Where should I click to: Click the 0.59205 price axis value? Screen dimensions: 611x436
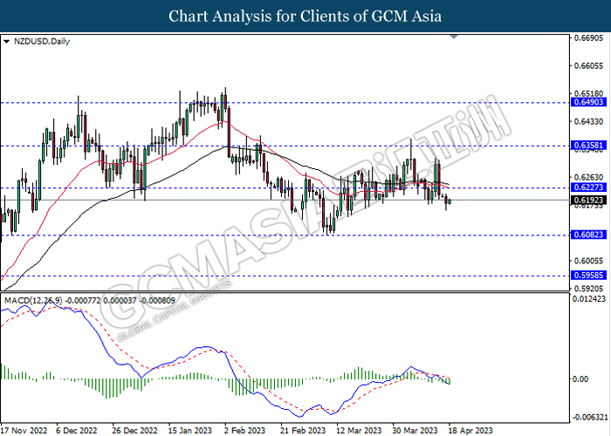[x=588, y=289]
